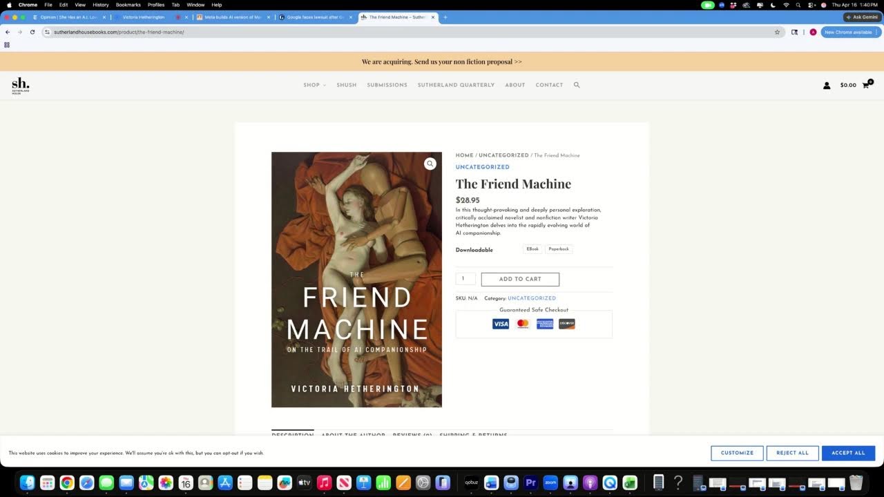The width and height of the screenshot is (884, 497).
Task: Open Sutherland Quarterly in the nav
Action: [456, 85]
